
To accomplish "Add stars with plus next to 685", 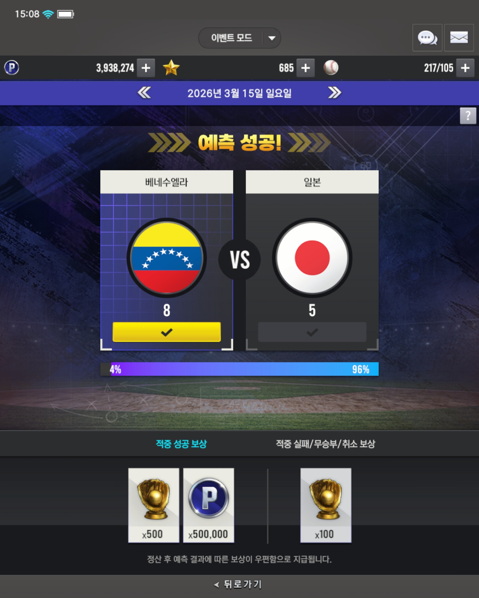I will [x=306, y=68].
